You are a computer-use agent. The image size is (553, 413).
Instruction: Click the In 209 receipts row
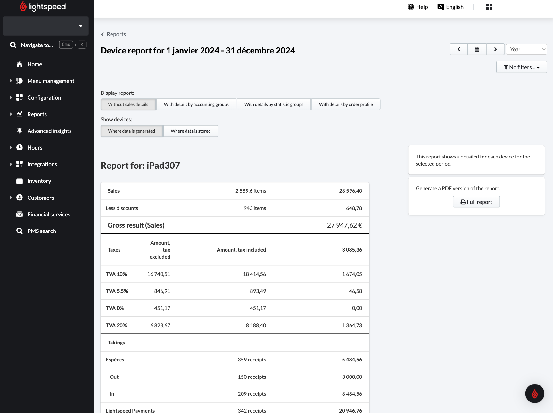point(235,394)
